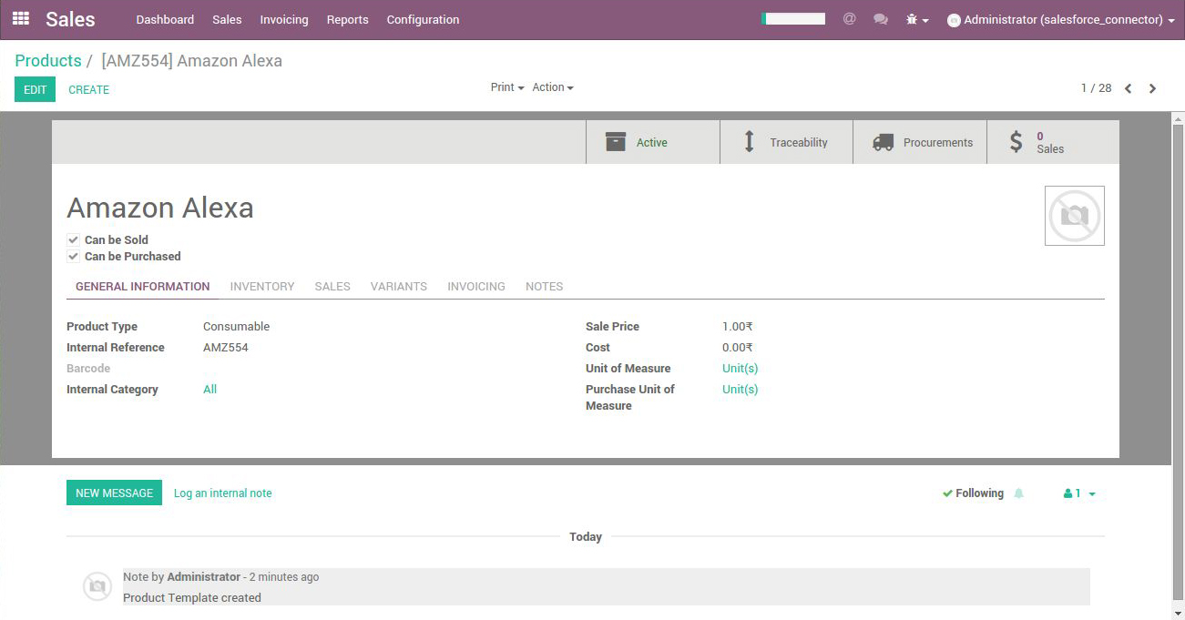Click the EDIT button
Image resolution: width=1185 pixels, height=620 pixels.
(x=35, y=89)
